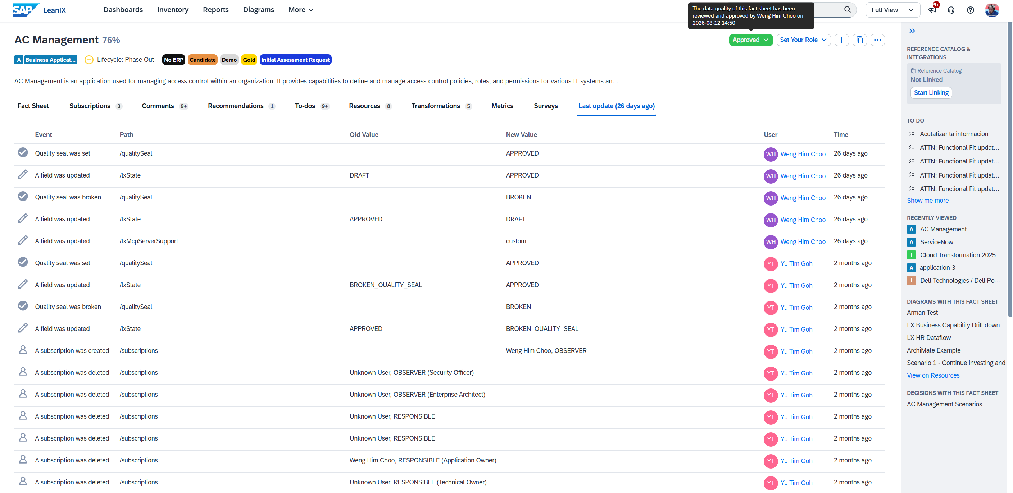
Task: Switch to the Transformations tab
Action: pos(441,106)
